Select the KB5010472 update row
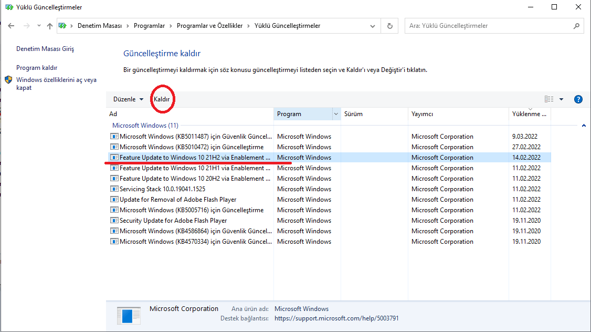The height and width of the screenshot is (332, 591). click(330, 147)
